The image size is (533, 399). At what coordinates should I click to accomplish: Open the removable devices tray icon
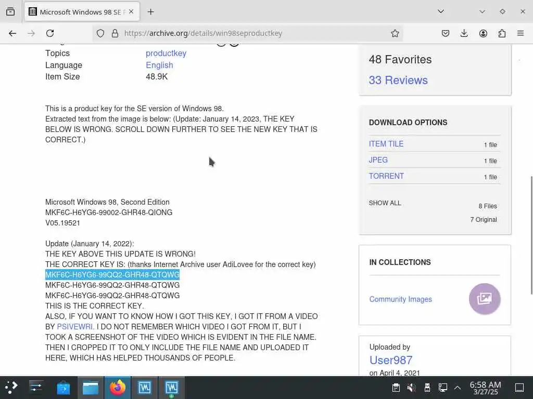pos(427,388)
